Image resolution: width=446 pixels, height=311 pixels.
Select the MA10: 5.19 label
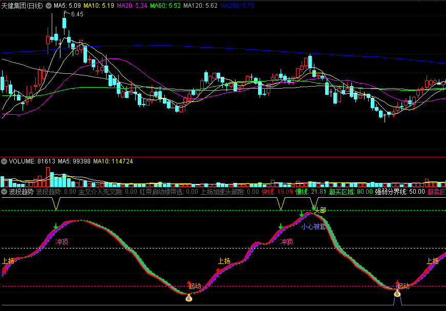point(99,6)
